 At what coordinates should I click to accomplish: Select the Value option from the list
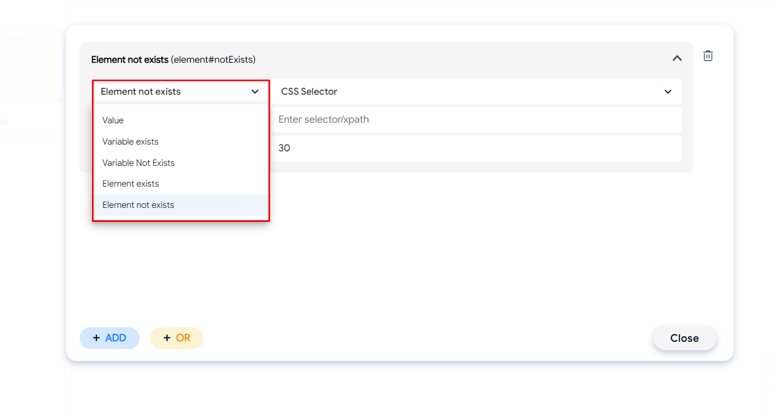pos(113,120)
